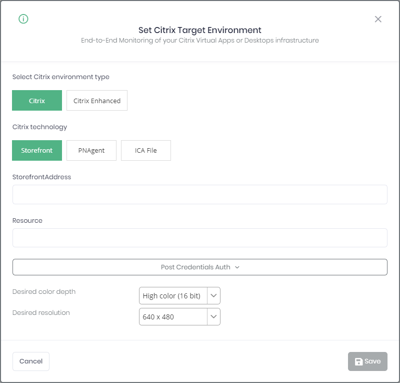Select the Citrix Enhanced environment type
This screenshot has height=383, width=400.
[x=97, y=101]
